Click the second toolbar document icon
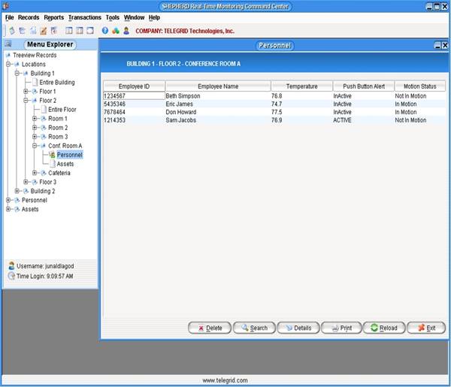Viewport: 451px width, 387px height. click(22, 31)
